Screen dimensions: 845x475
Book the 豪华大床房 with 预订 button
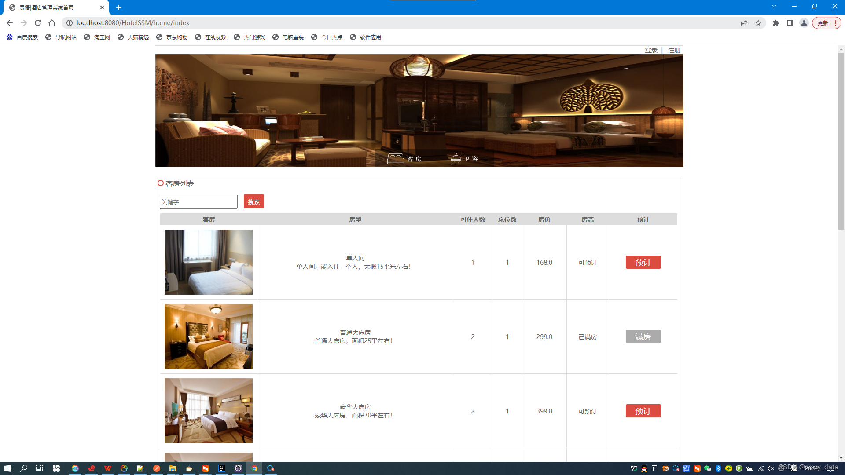[643, 411]
